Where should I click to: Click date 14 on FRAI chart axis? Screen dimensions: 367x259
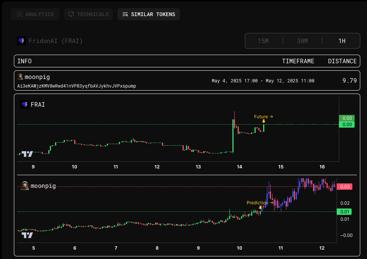240,167
